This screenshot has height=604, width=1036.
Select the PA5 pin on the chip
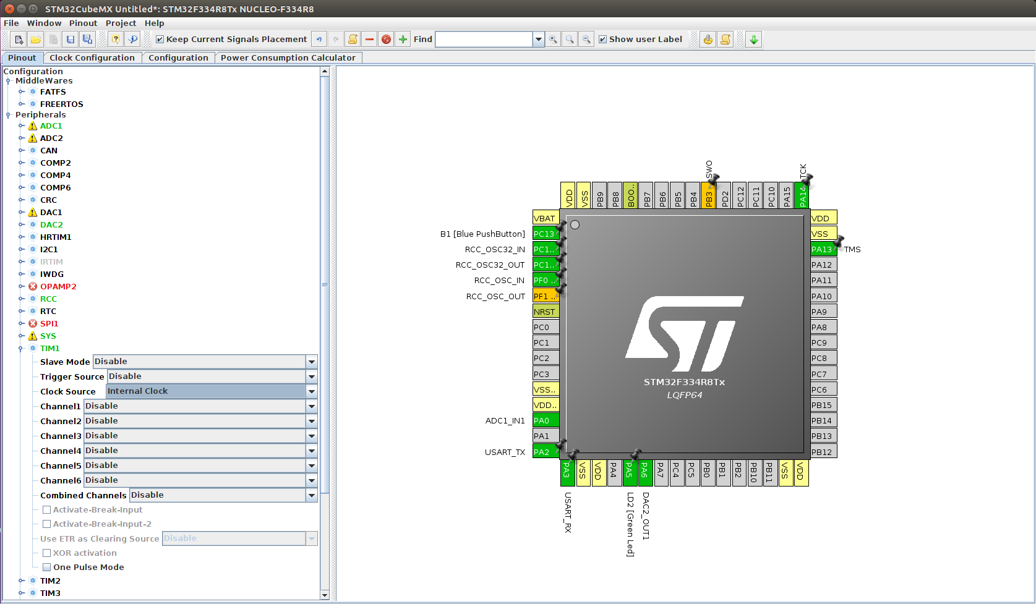coord(629,473)
